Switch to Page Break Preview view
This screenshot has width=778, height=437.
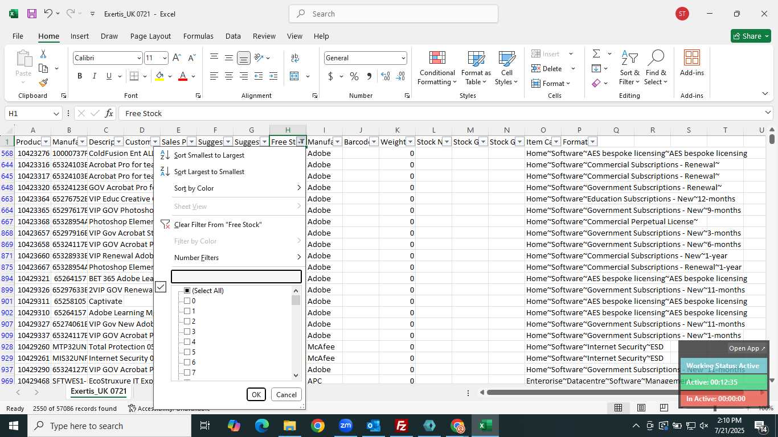click(664, 407)
